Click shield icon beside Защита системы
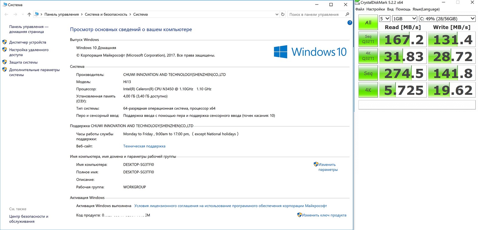478x230 pixels. 4,62
